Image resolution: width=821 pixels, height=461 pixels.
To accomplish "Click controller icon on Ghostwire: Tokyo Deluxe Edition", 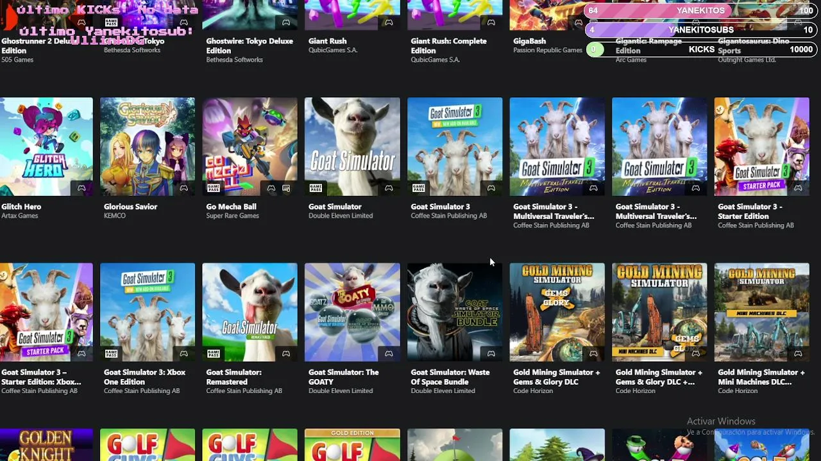I will [x=286, y=22].
